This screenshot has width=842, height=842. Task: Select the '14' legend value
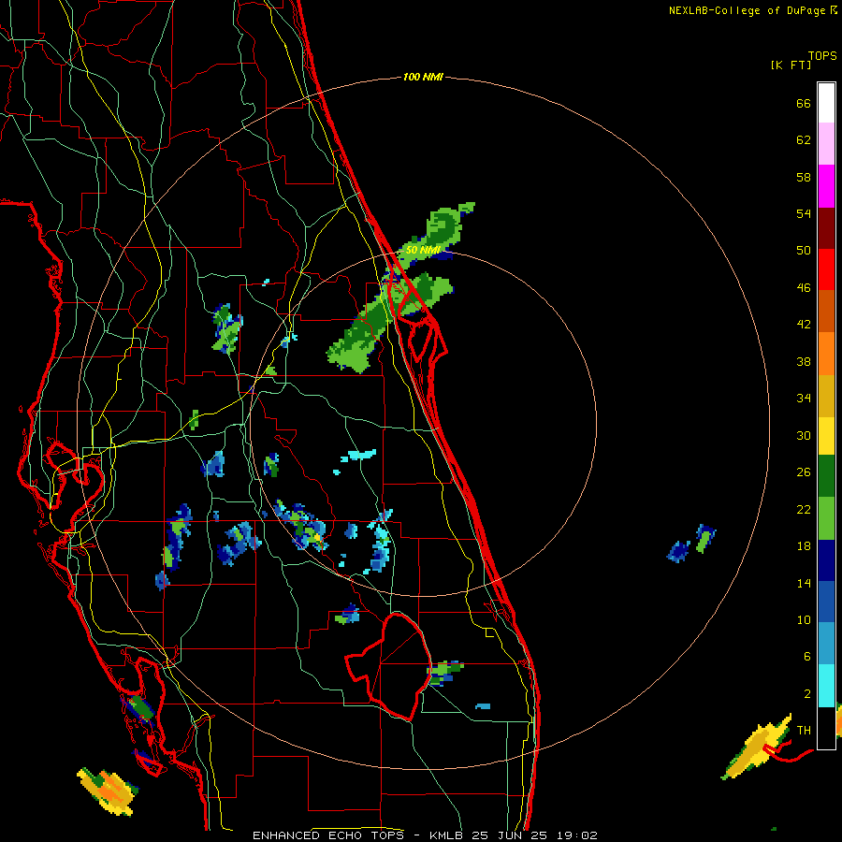[804, 583]
